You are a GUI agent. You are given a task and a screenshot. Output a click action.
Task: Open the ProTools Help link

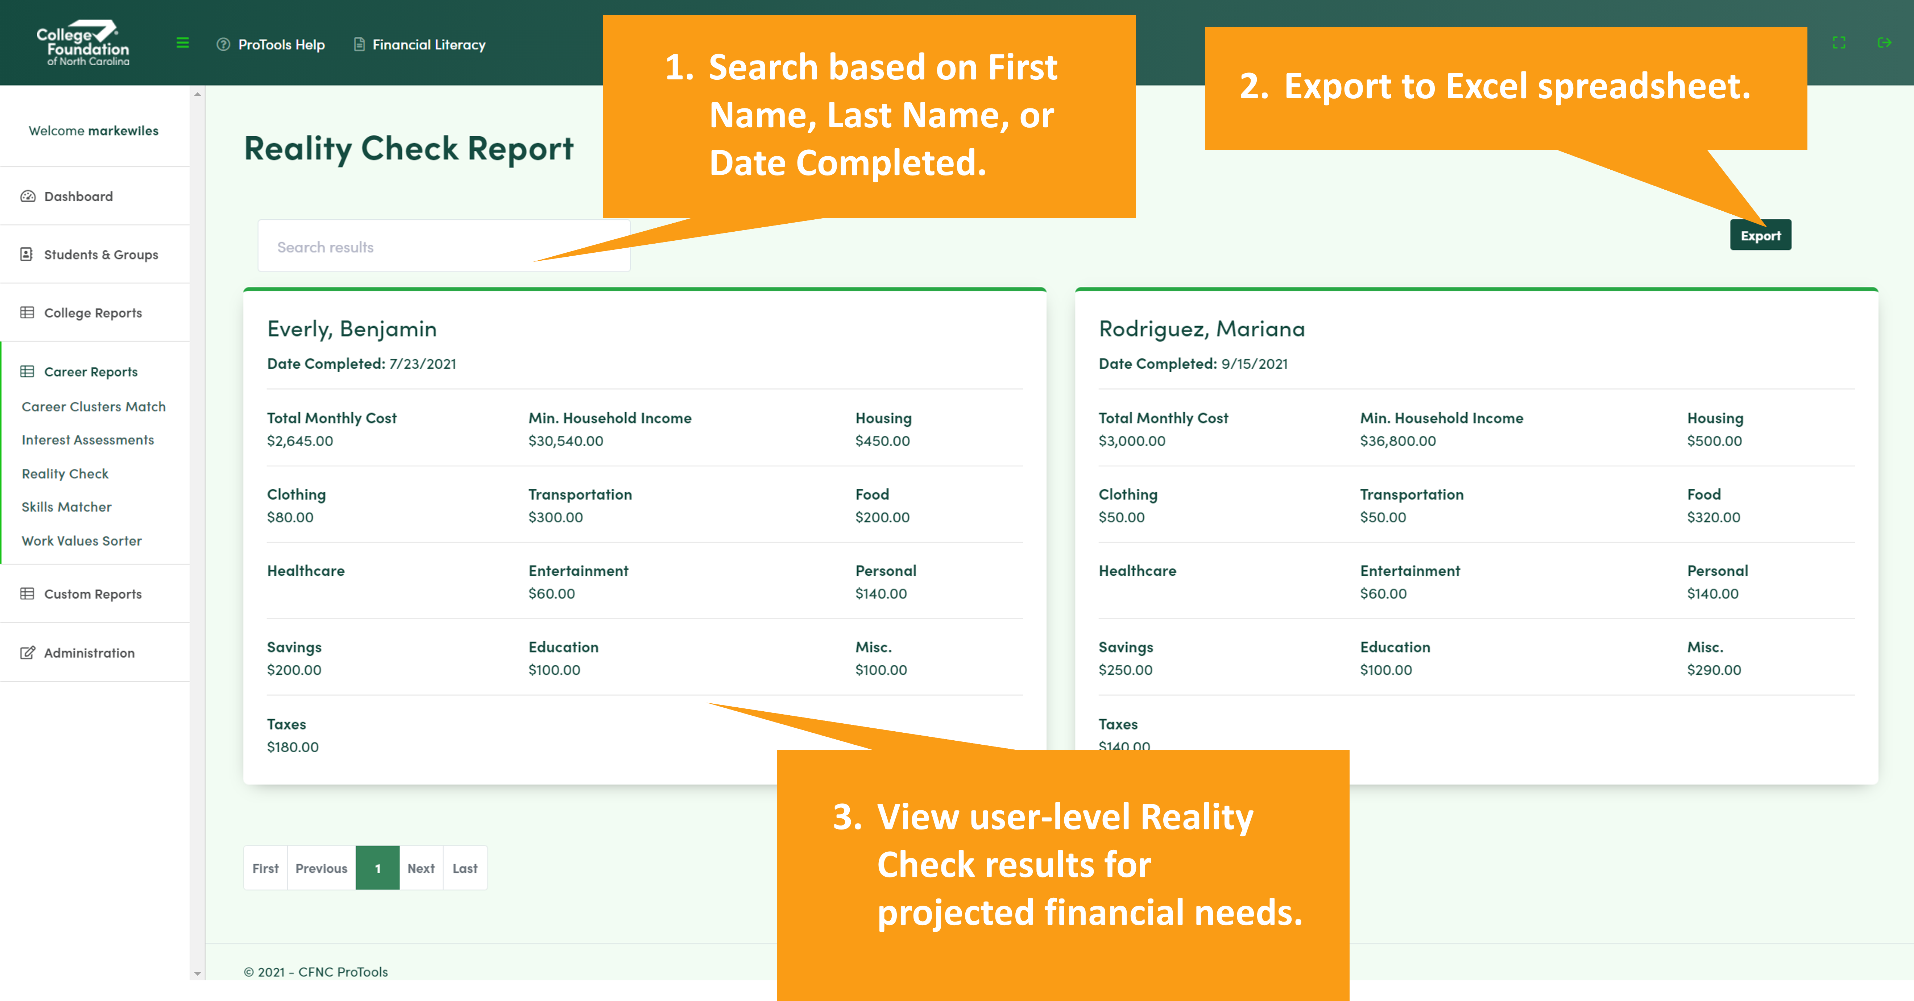(282, 45)
